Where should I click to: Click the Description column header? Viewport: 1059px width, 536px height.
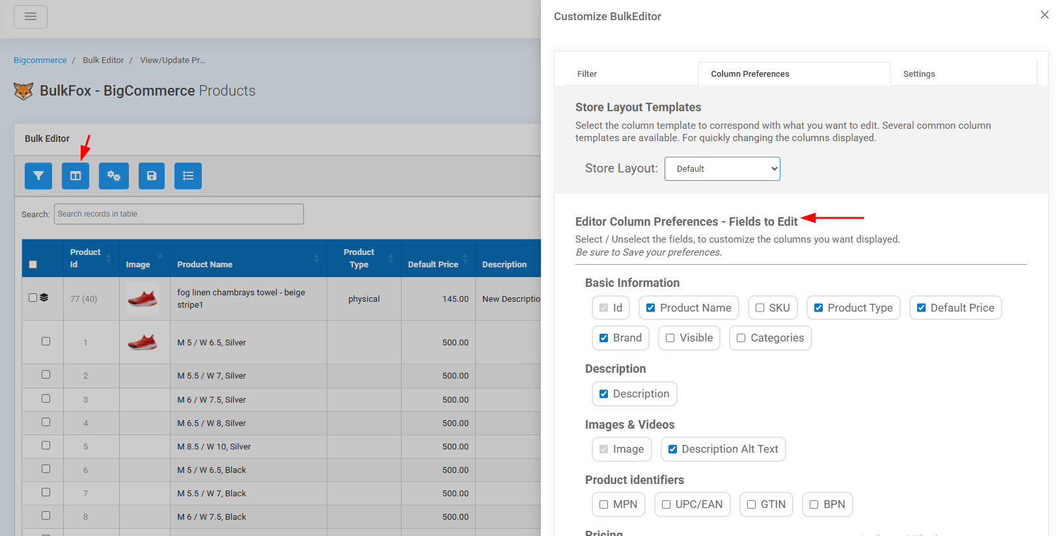pos(508,258)
